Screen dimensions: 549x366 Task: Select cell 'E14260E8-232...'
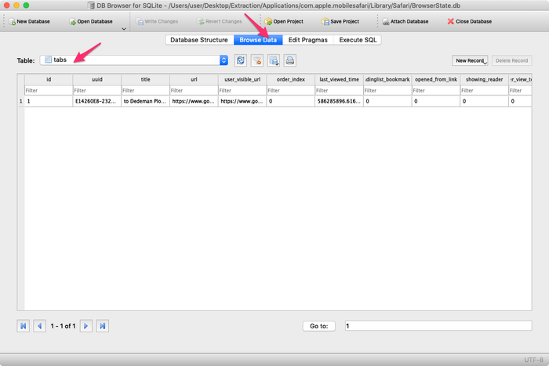coord(97,101)
